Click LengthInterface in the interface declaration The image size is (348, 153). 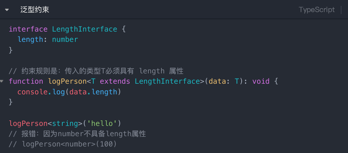[84, 29]
